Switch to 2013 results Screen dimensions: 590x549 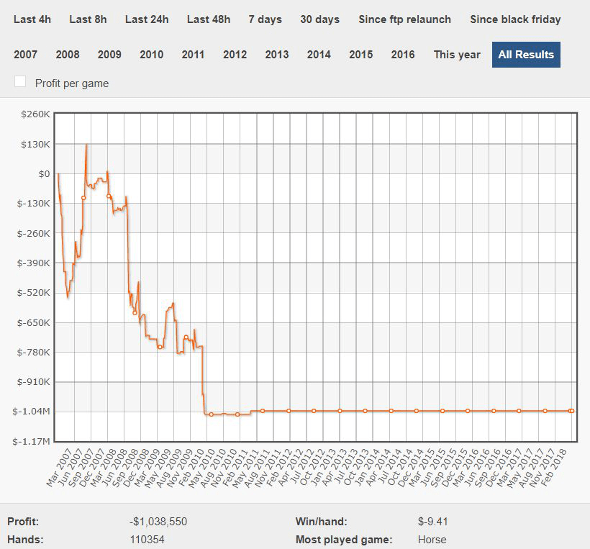pyautogui.click(x=277, y=55)
